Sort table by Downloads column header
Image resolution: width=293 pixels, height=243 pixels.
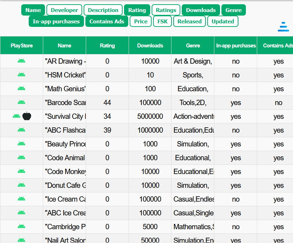(x=150, y=45)
